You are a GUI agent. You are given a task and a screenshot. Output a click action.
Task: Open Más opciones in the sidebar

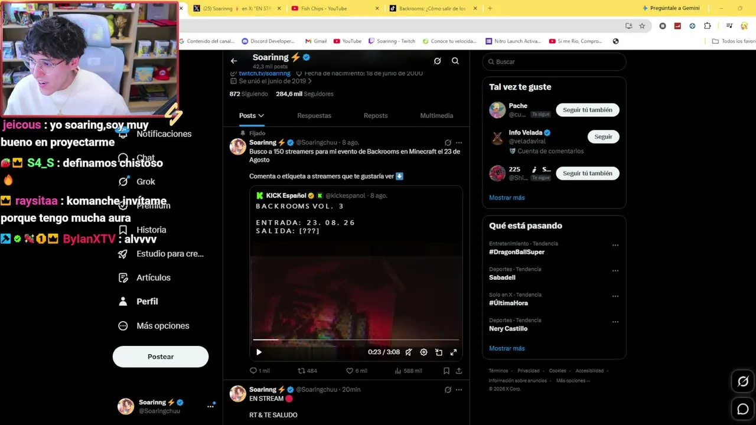click(x=154, y=326)
